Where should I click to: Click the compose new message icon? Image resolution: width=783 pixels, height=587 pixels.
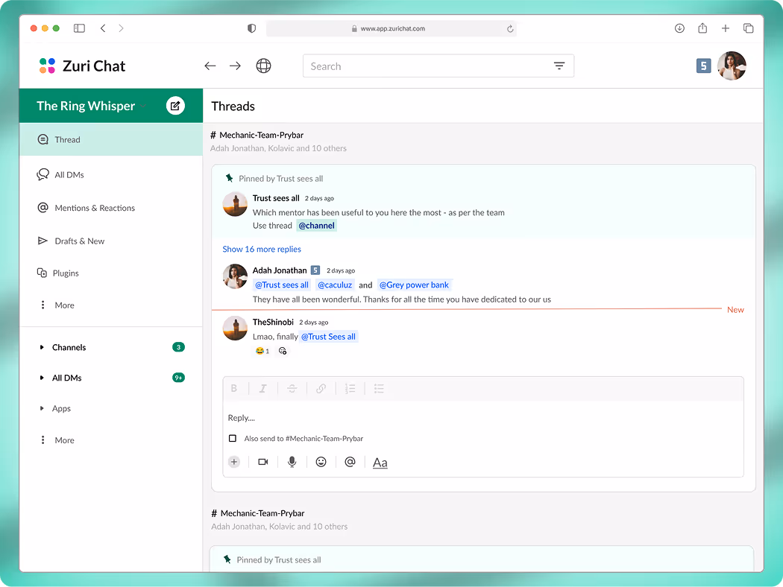click(175, 106)
